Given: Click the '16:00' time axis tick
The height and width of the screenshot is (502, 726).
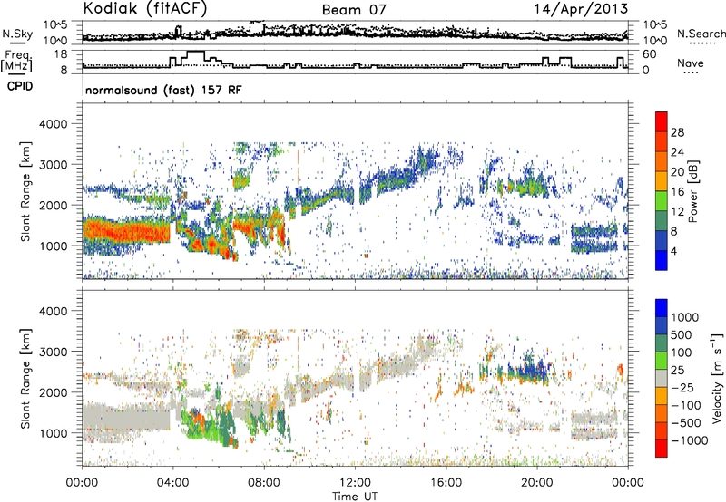Looking at the screenshot, I should coord(446,483).
